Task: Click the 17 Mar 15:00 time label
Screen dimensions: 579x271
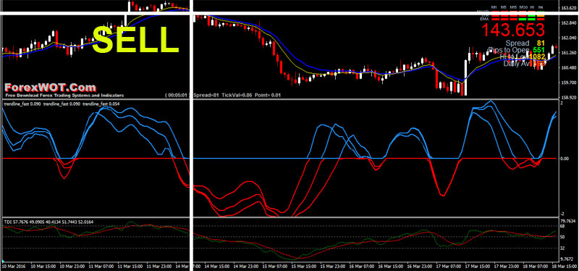Action: coord(477,266)
